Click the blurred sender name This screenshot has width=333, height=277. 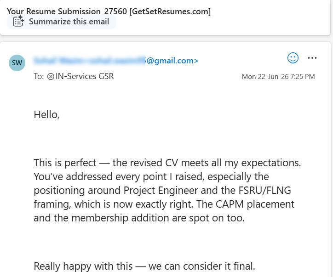pyautogui.click(x=89, y=61)
